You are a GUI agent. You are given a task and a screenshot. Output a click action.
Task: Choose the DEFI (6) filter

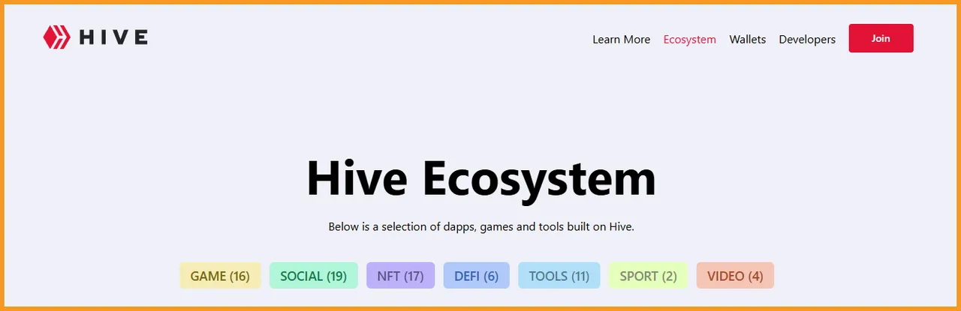476,276
